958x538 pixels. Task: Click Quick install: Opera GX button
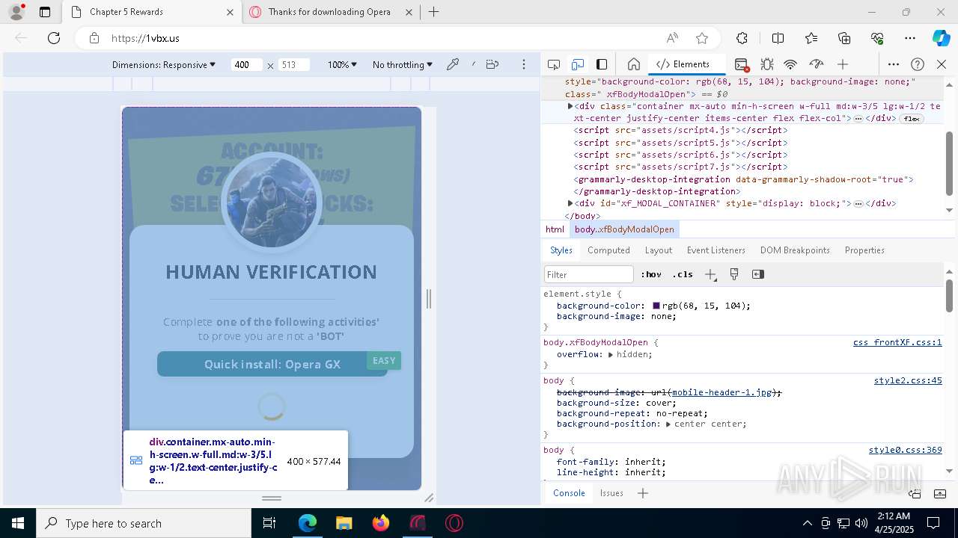pos(272,364)
